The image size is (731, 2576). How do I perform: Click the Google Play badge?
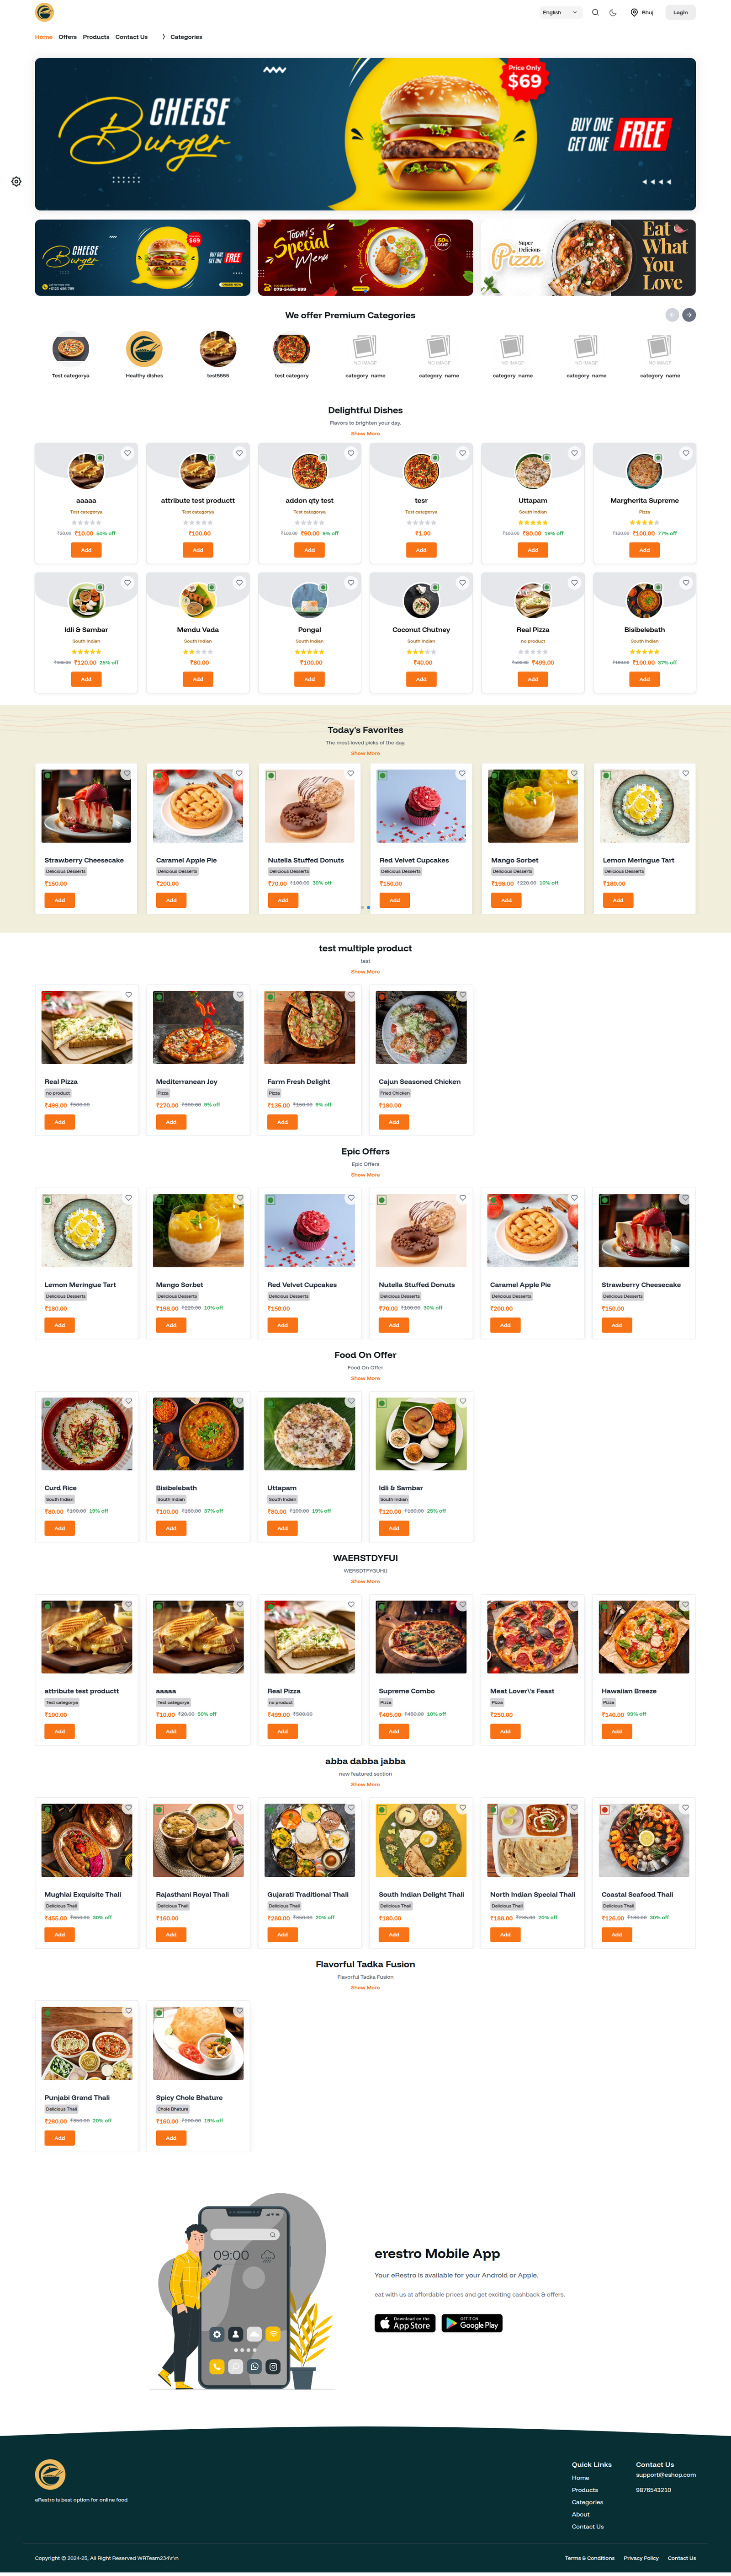tap(472, 2323)
